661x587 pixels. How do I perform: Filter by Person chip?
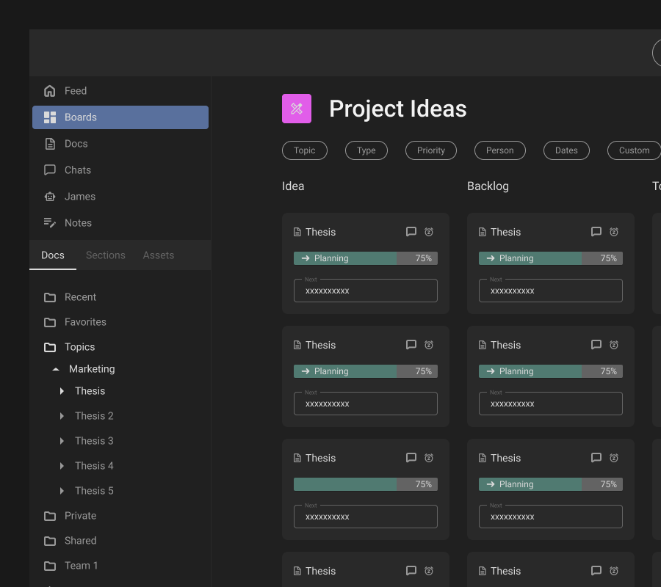pos(500,150)
